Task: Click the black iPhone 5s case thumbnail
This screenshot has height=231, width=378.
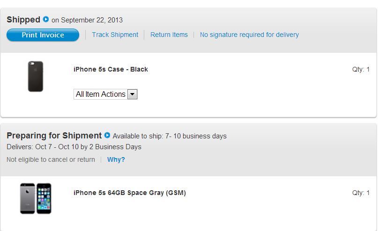Action: tap(36, 76)
